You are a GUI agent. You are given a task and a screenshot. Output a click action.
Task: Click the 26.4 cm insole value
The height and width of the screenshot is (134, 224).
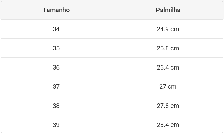168,67
